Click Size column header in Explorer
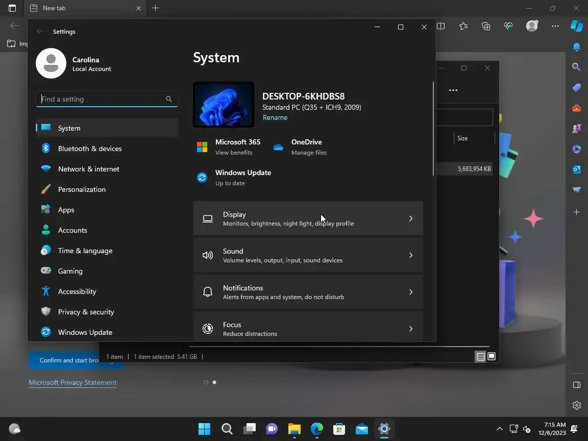This screenshot has height=441, width=588. 474,138
